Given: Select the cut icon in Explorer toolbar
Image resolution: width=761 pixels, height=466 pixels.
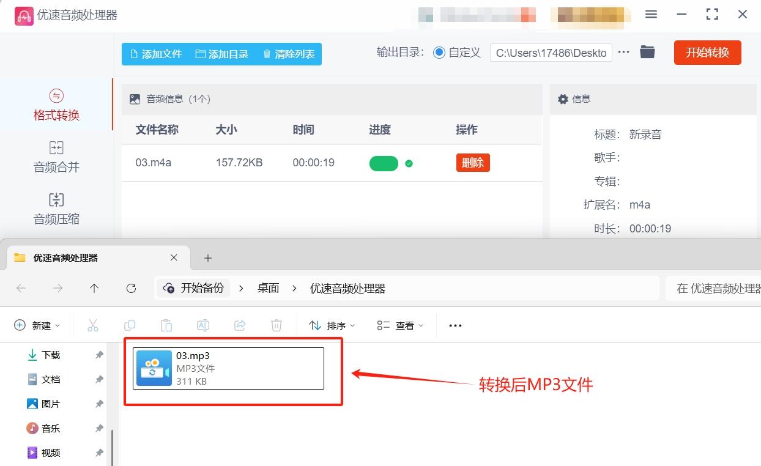Looking at the screenshot, I should 93,325.
